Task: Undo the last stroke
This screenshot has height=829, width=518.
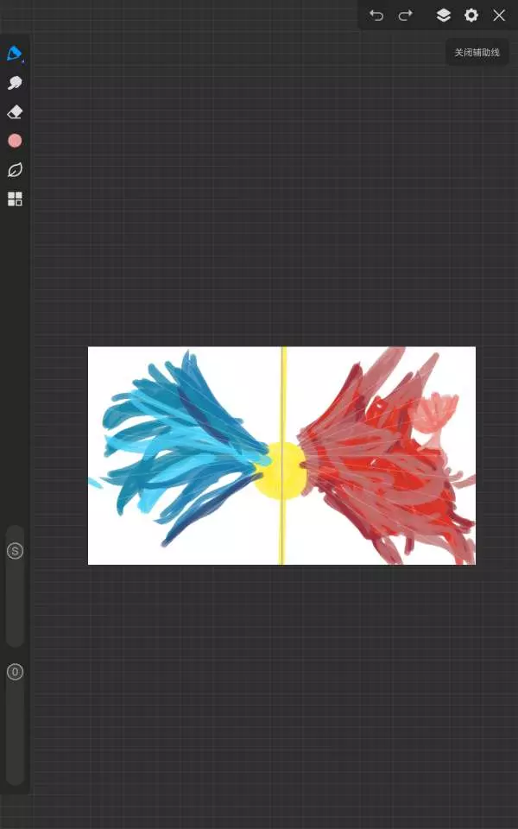Action: (376, 16)
